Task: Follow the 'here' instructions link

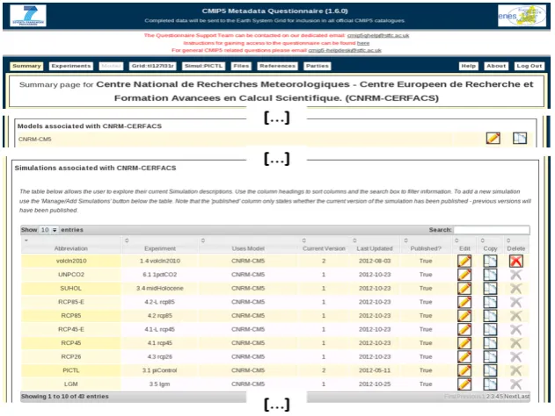Action: (x=363, y=43)
